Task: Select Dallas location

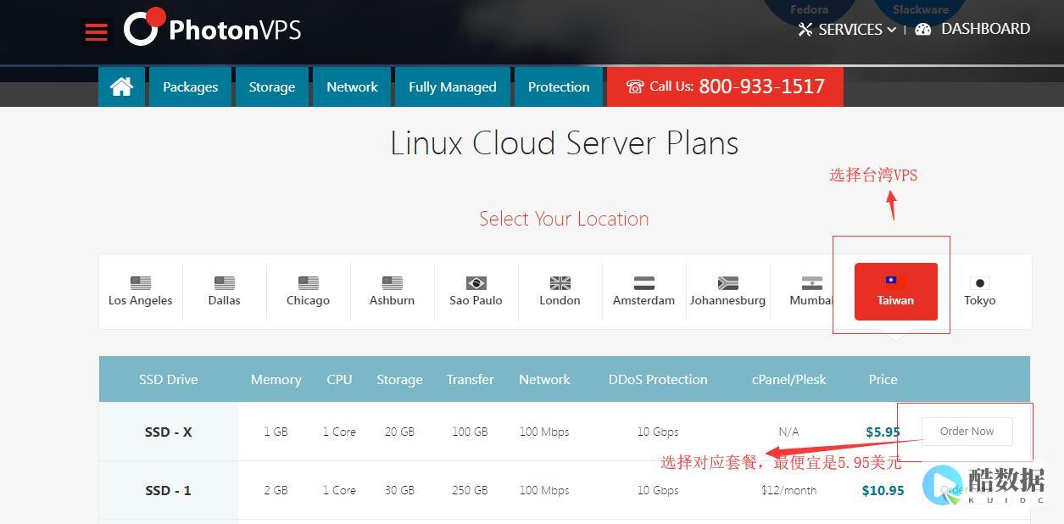Action: pyautogui.click(x=225, y=292)
